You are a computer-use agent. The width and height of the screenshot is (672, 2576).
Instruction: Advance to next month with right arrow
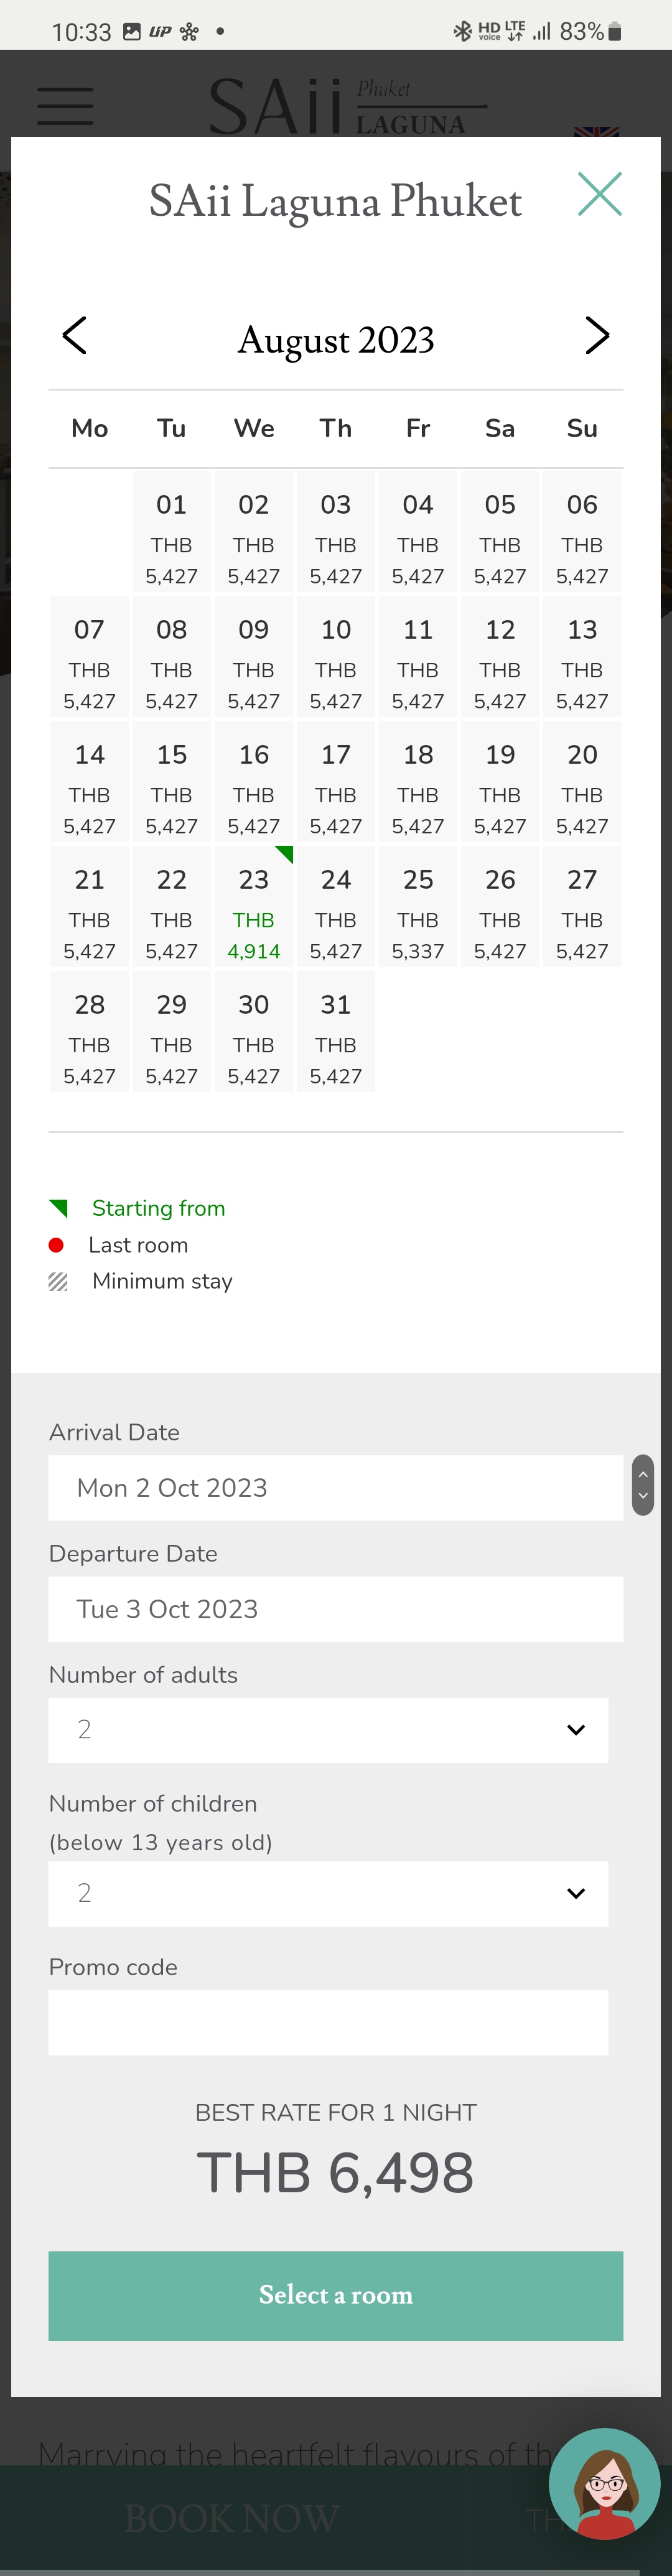[x=597, y=336]
